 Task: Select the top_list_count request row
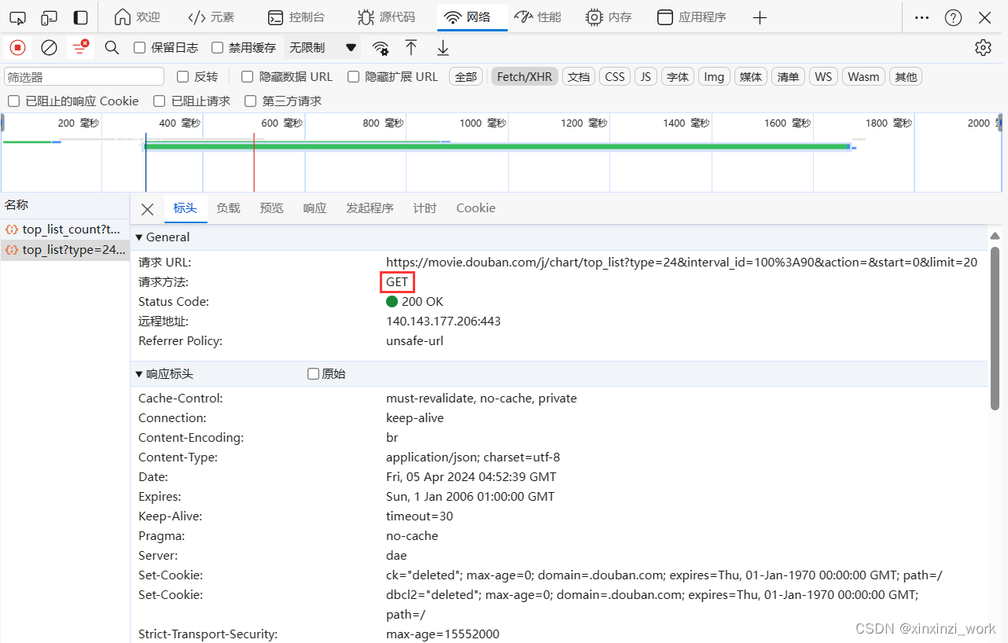[64, 230]
